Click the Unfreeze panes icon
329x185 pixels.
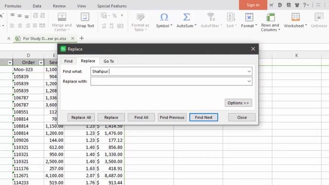[x=319, y=17]
